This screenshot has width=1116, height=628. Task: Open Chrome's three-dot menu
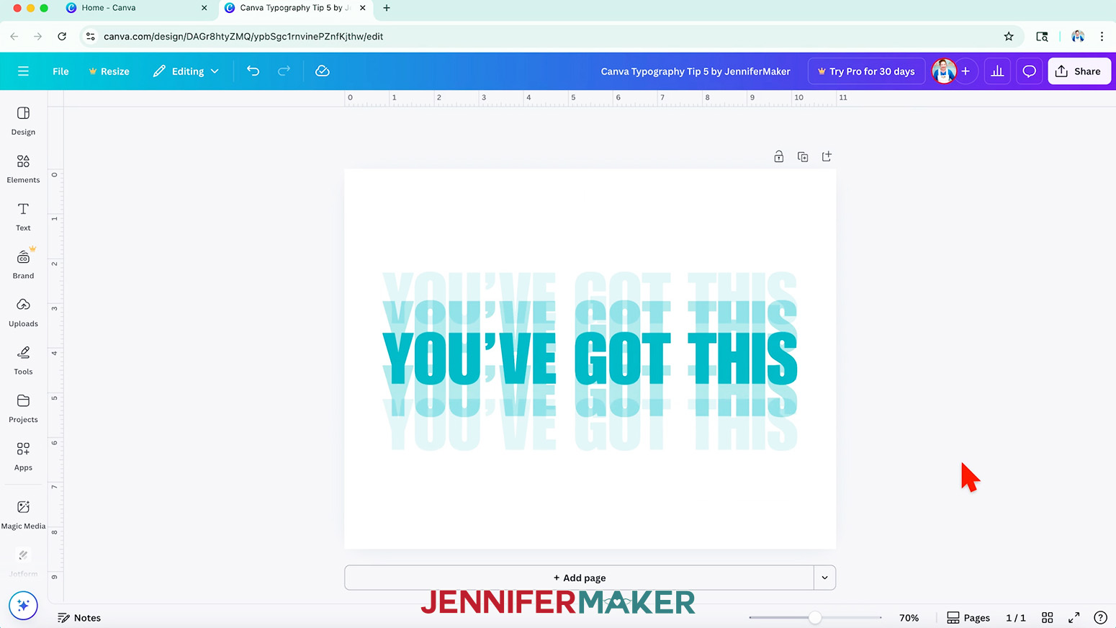click(1102, 36)
